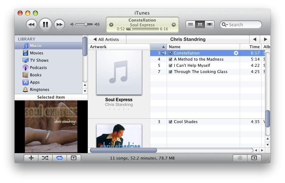
Task: Turn on Genius with the atom button
Action: 240,158
